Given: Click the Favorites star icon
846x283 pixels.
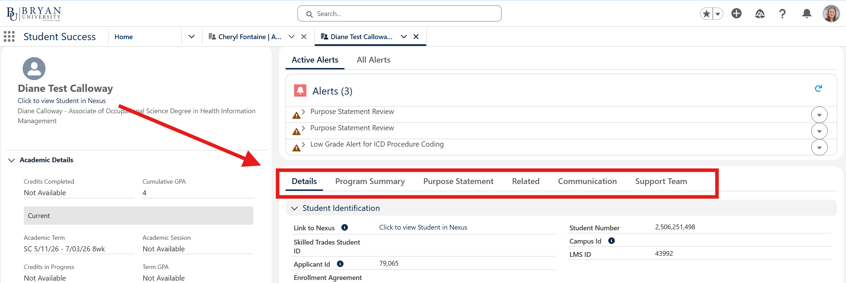Looking at the screenshot, I should [707, 14].
